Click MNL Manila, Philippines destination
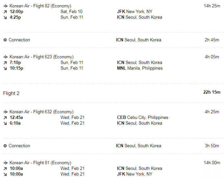The height and width of the screenshot is (179, 224). pos(140,68)
